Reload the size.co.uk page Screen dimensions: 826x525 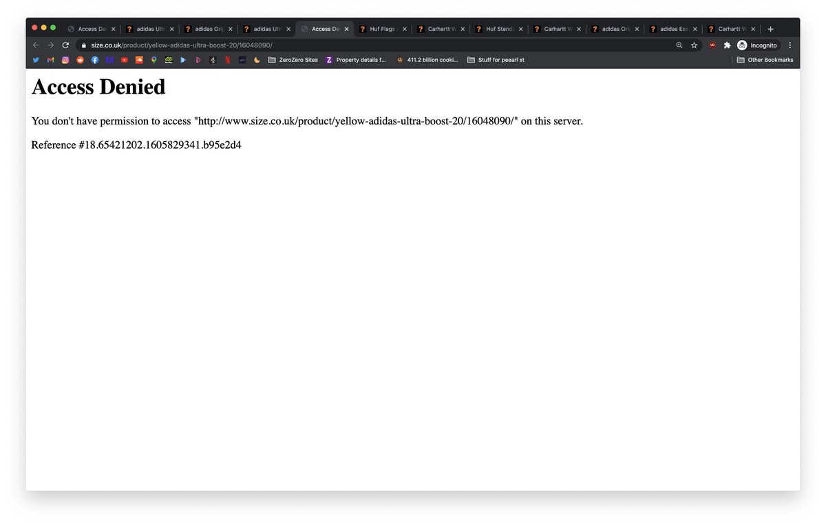point(65,45)
